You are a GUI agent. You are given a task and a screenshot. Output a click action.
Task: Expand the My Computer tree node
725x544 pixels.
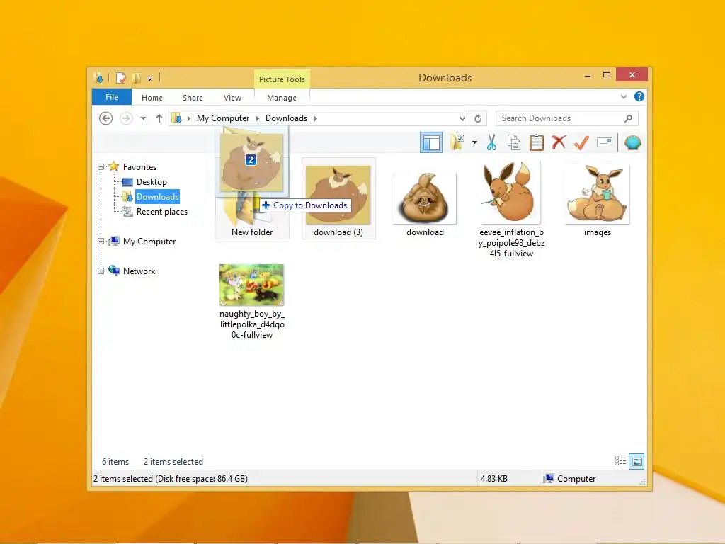click(x=101, y=241)
